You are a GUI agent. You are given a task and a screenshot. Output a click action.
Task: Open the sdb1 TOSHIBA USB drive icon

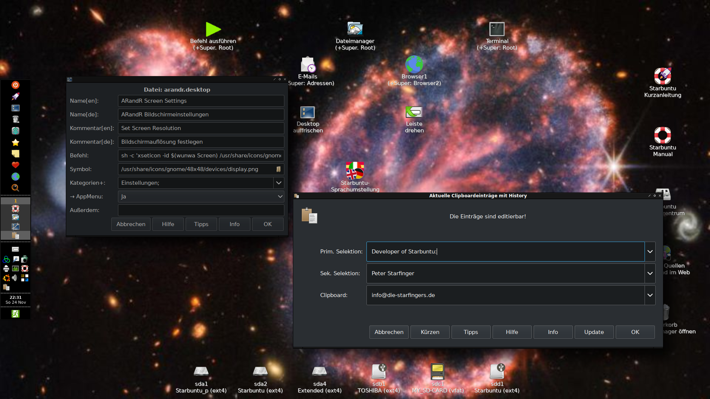pyautogui.click(x=379, y=371)
